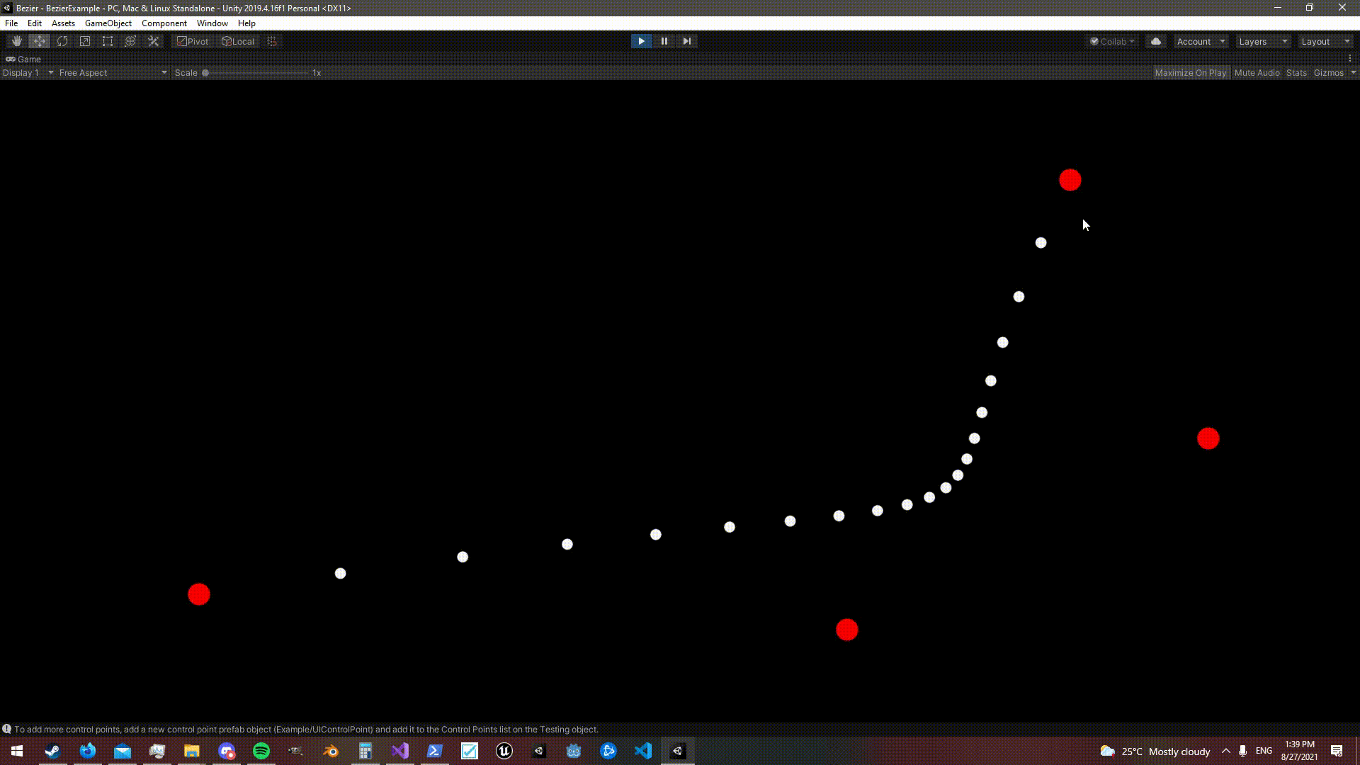Open Spotify from the taskbar
Image resolution: width=1360 pixels, height=765 pixels.
pos(261,751)
